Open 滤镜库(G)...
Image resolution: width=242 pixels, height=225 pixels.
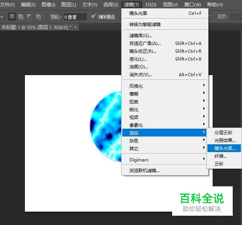165,36
